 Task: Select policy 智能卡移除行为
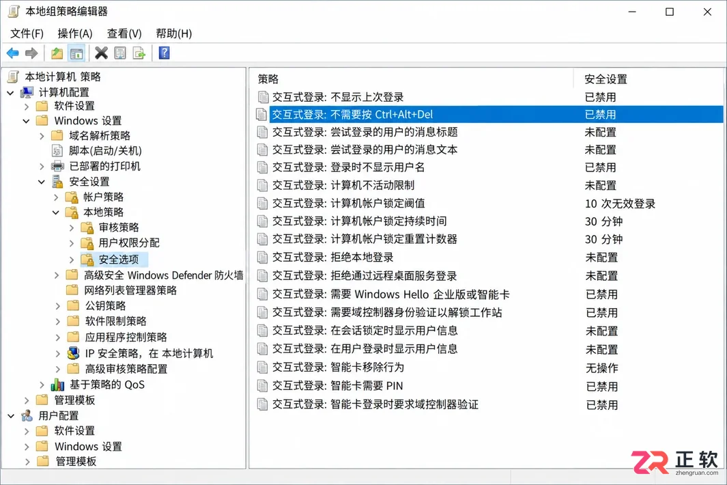coord(337,367)
